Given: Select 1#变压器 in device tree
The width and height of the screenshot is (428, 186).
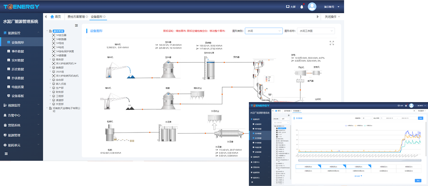Looking at the screenshot, I should click(61, 35).
